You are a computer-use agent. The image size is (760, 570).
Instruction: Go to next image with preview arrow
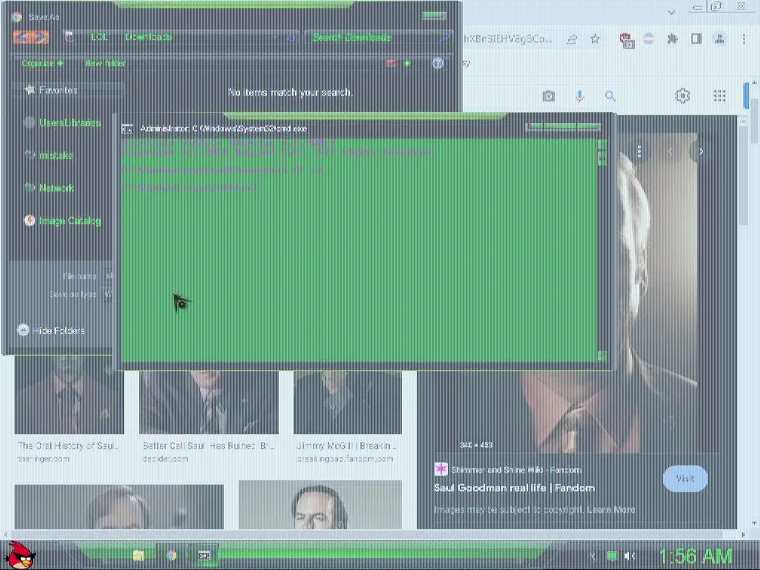pyautogui.click(x=701, y=151)
